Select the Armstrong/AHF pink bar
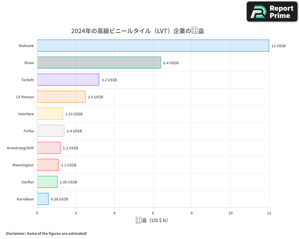This screenshot has width=299, height=239. (48, 148)
